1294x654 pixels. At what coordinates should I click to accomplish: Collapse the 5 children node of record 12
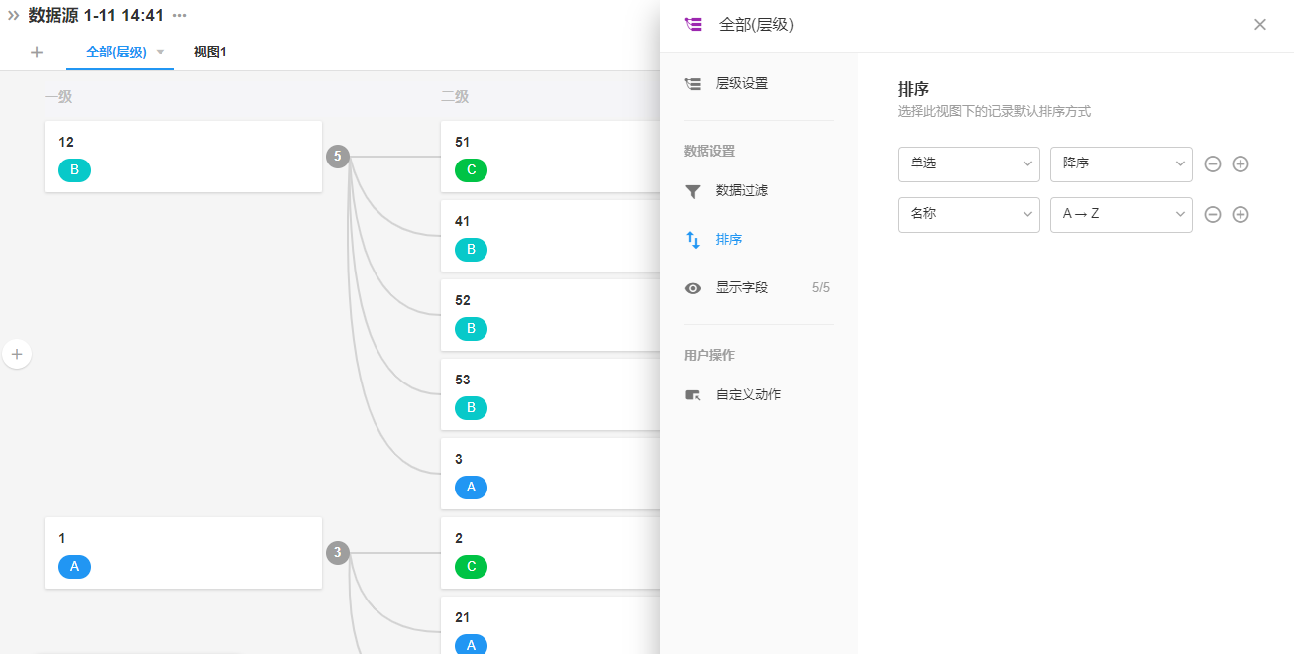[338, 157]
